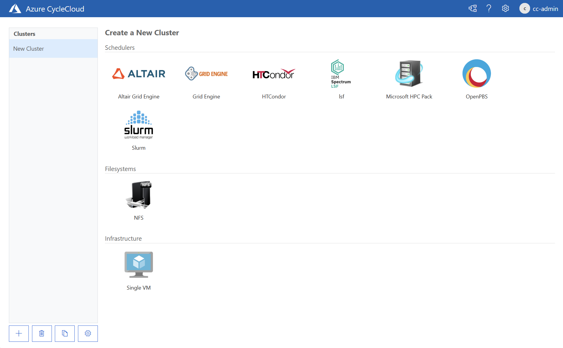Click the NFS text label
563x348 pixels.
pyautogui.click(x=138, y=218)
